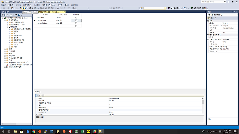The width and height of the screenshot is (239, 134).
Task: Click the scroll down arrow in Column Properties
Action: click(x=203, y=114)
